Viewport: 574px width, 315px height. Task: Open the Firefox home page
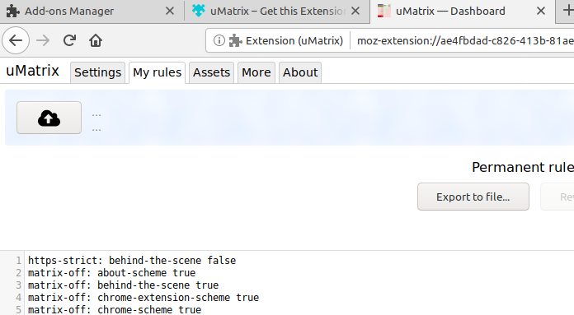point(96,40)
